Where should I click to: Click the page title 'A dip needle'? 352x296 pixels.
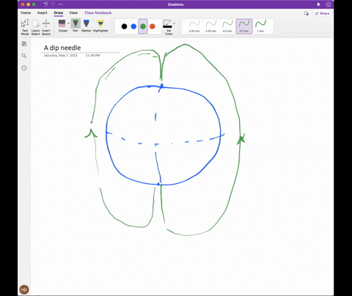click(62, 48)
